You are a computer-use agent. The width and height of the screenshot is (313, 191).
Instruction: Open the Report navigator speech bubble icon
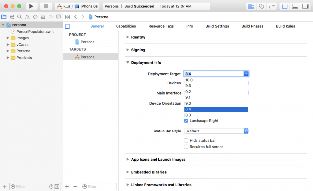[58, 17]
